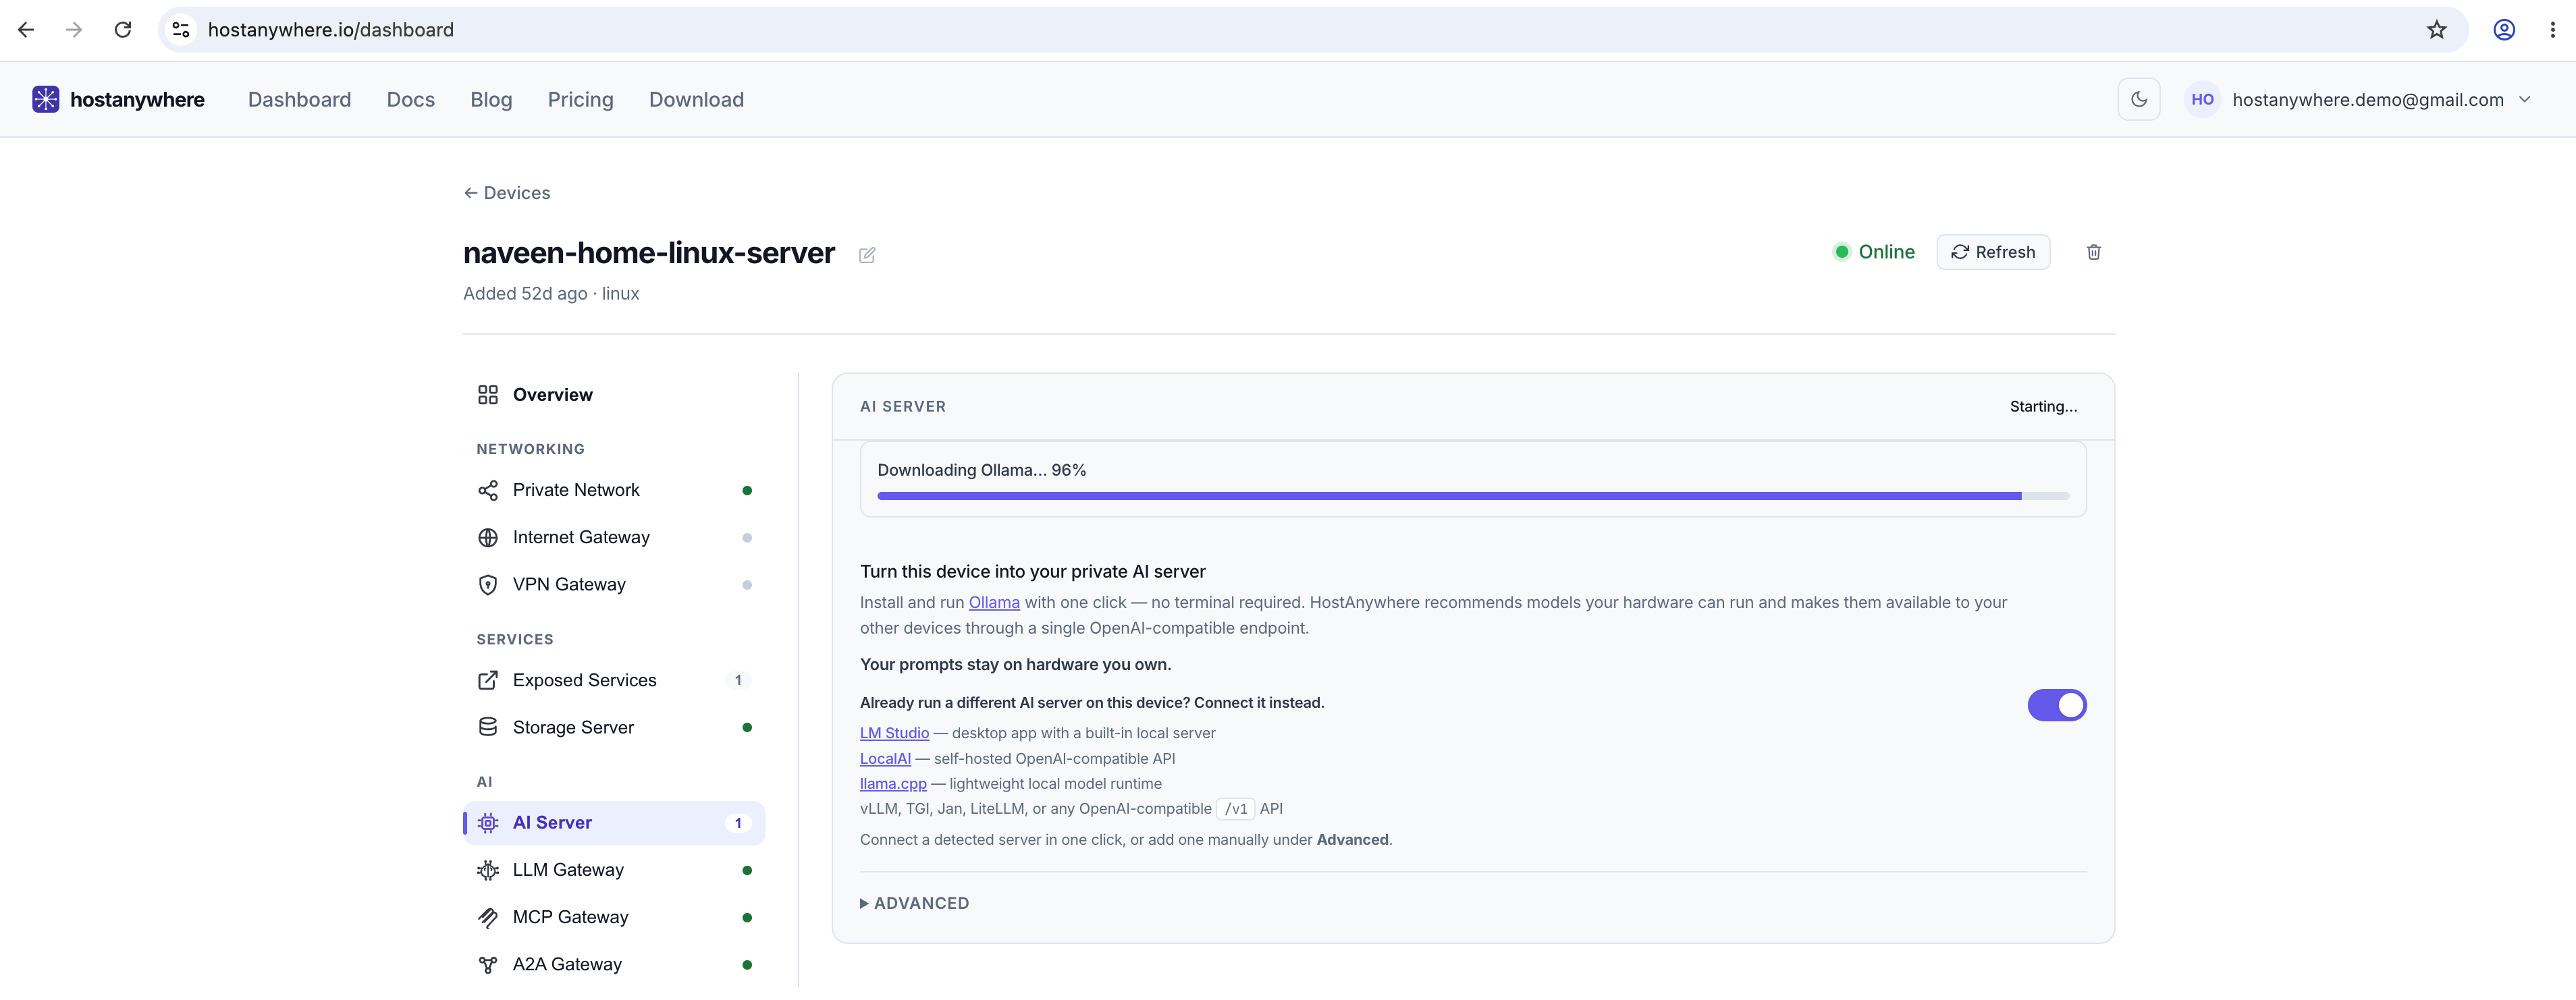
Task: Click the browser address bar
Action: point(1300,30)
